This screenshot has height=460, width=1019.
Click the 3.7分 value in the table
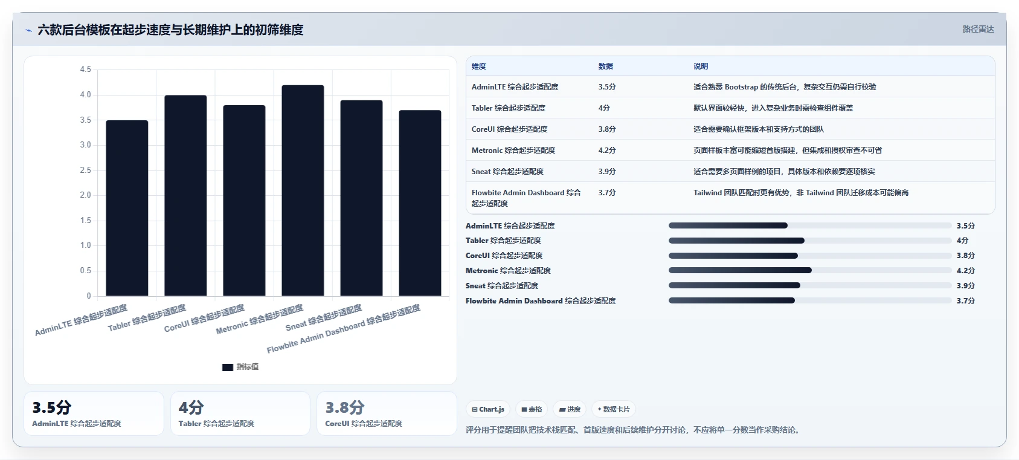pyautogui.click(x=607, y=193)
